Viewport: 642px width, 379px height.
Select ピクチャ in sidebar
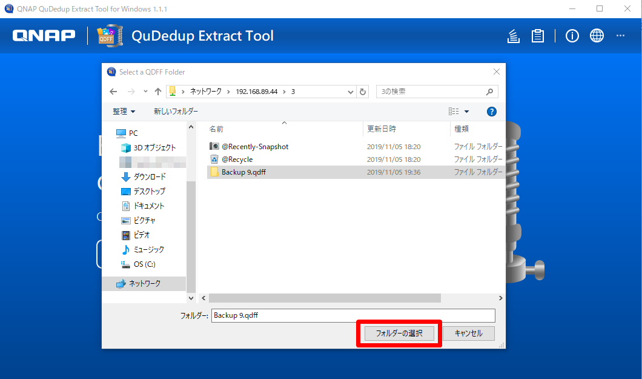pos(138,221)
